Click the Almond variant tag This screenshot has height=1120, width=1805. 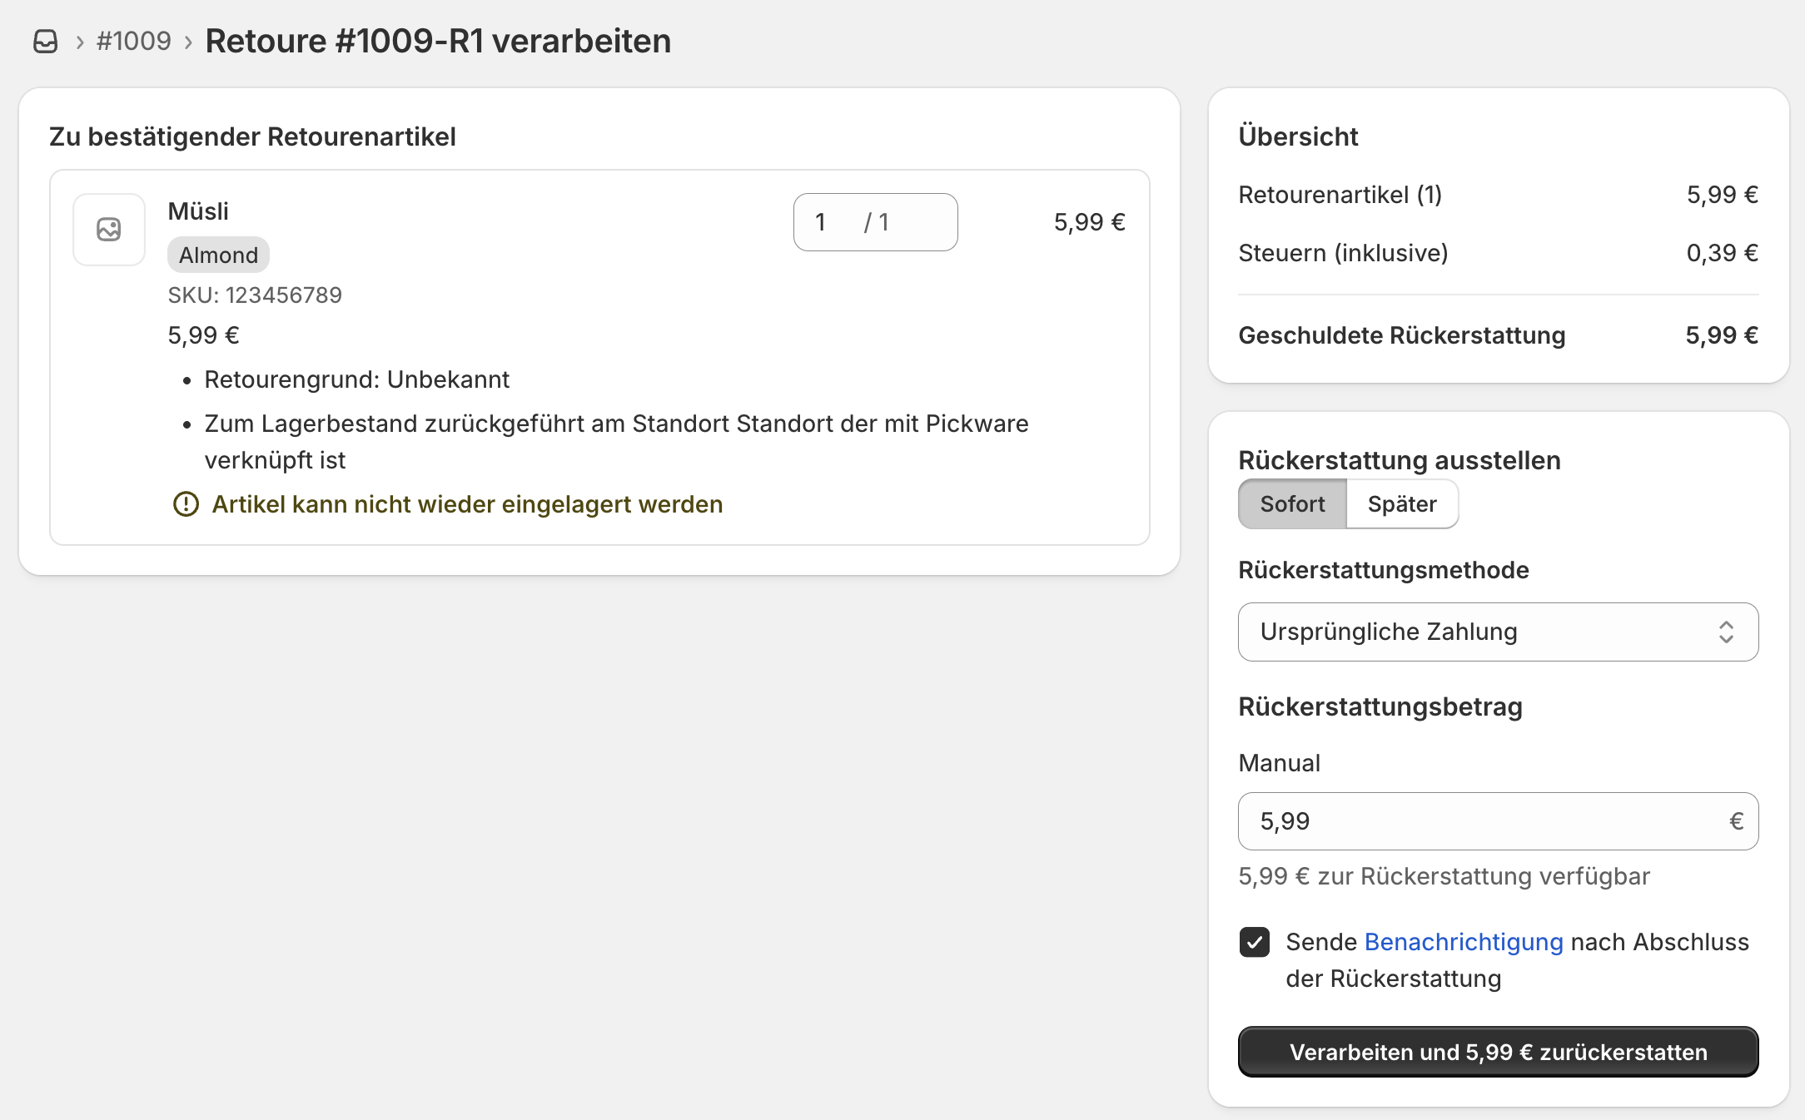coord(218,255)
